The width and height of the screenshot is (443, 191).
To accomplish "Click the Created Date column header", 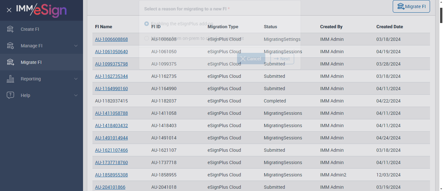I will click(389, 27).
